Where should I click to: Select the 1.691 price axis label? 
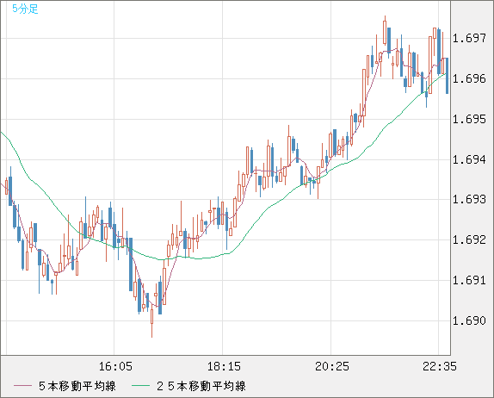coord(469,280)
